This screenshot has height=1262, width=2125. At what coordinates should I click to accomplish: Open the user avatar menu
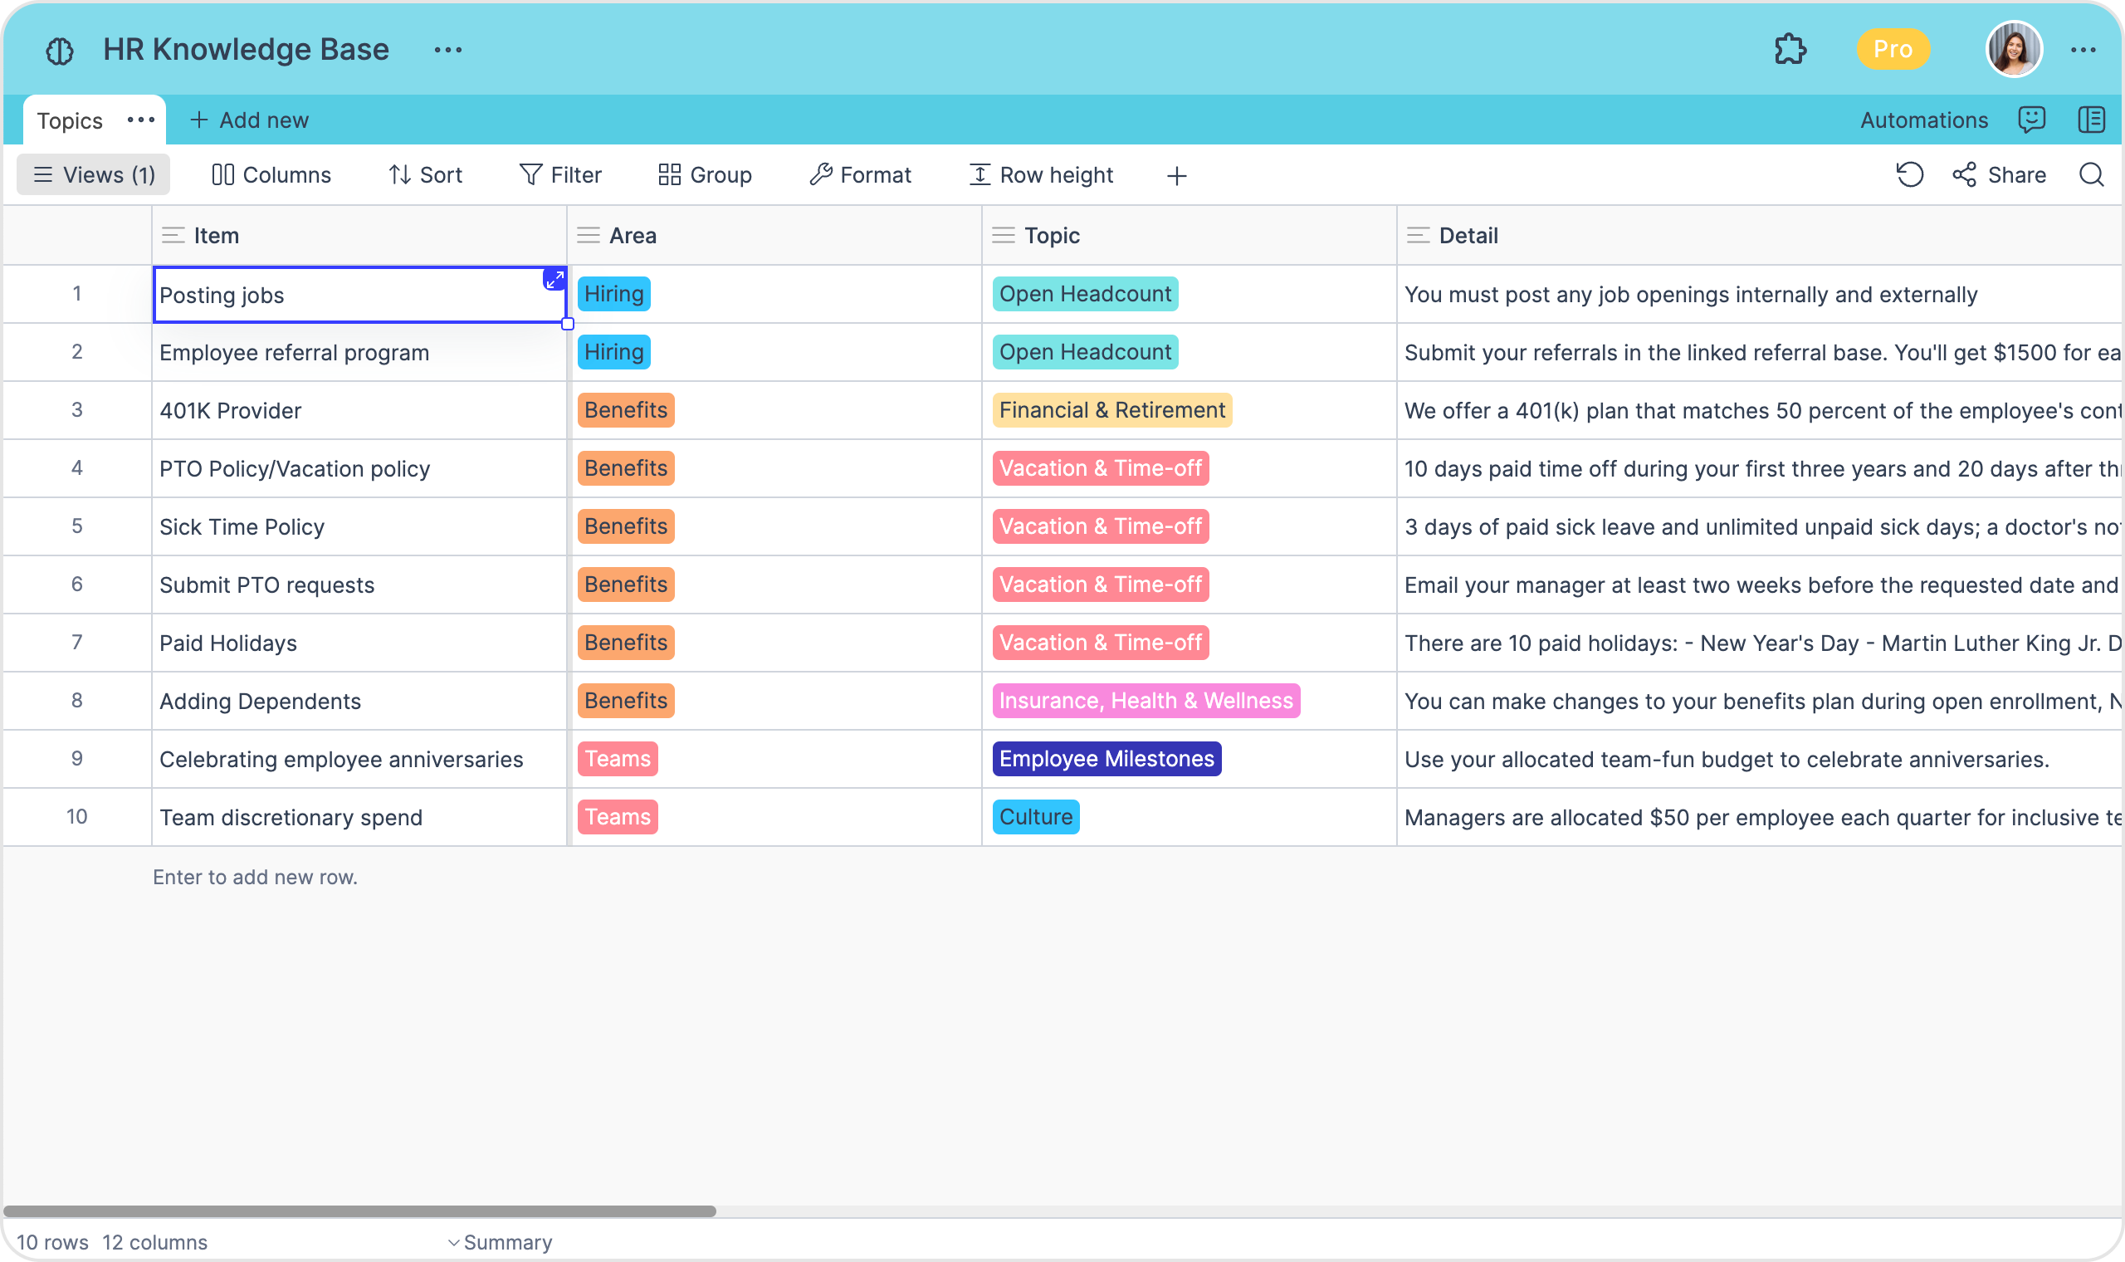point(2013,49)
